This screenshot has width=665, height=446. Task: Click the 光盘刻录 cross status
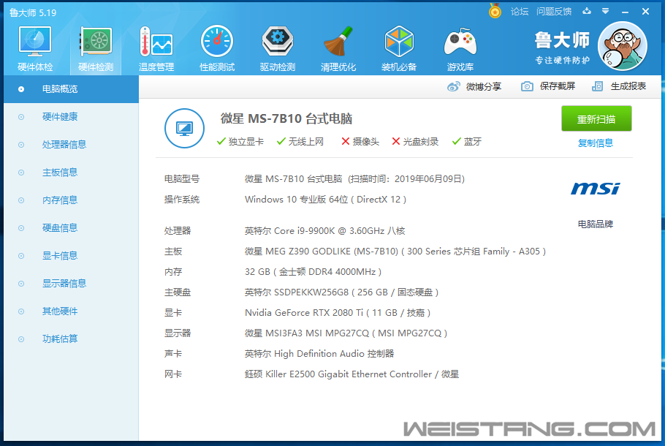415,142
